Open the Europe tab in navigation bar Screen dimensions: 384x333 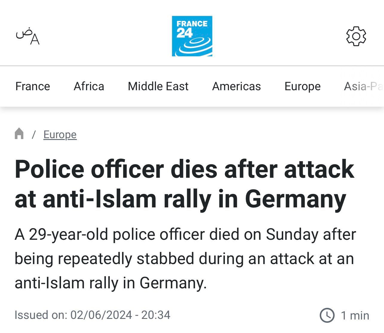[302, 86]
